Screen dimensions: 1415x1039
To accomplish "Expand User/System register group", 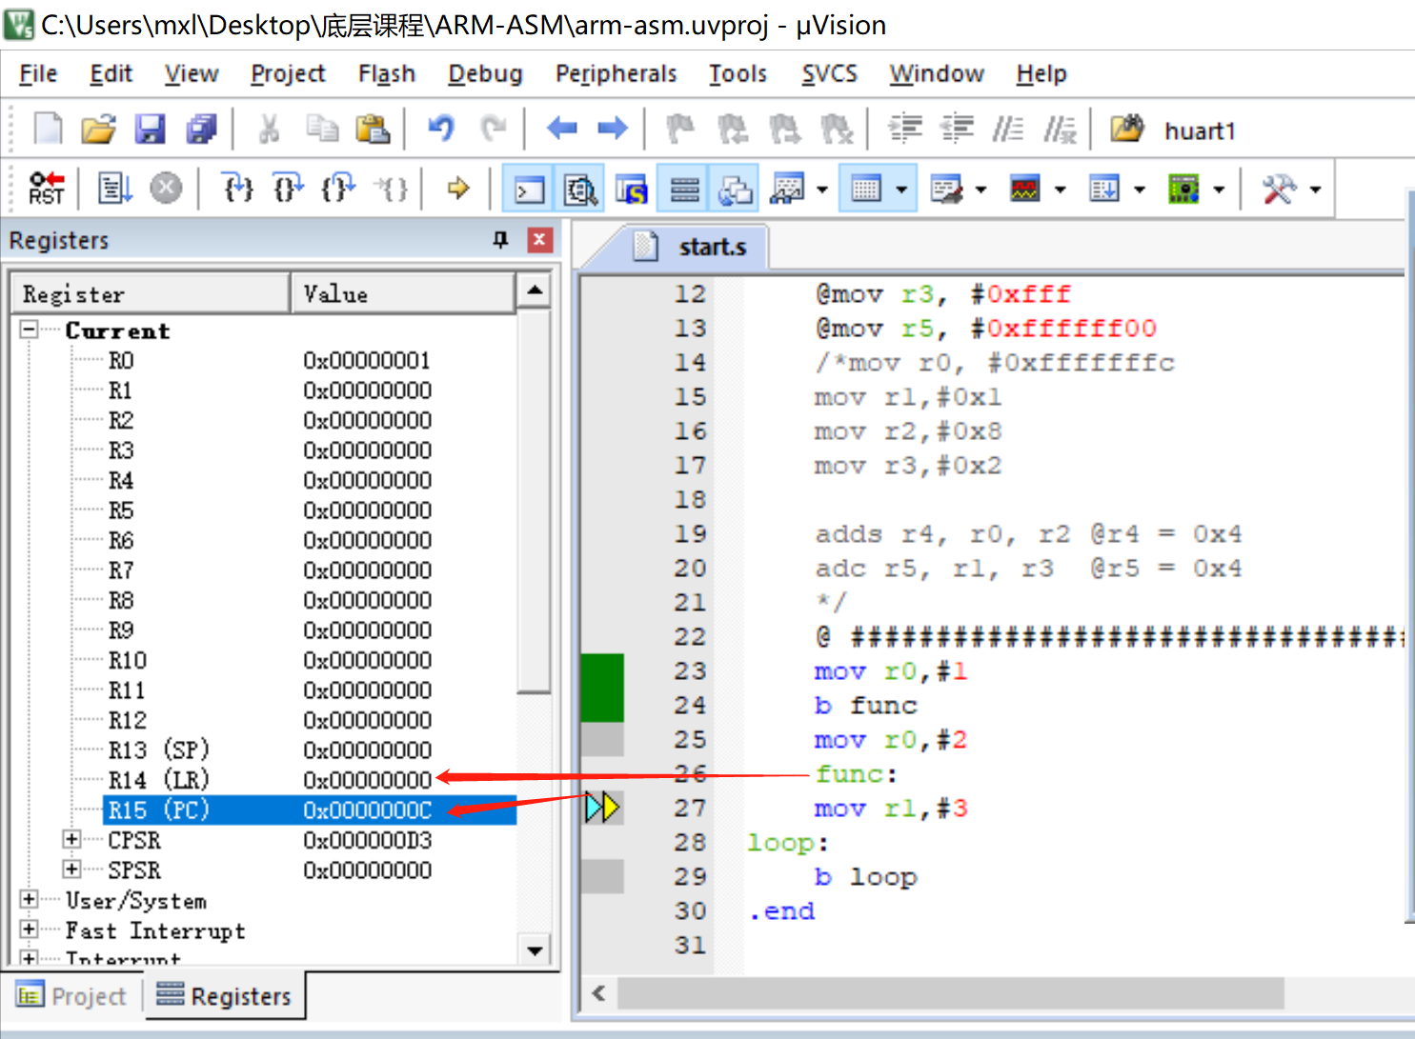I will pyautogui.click(x=29, y=899).
